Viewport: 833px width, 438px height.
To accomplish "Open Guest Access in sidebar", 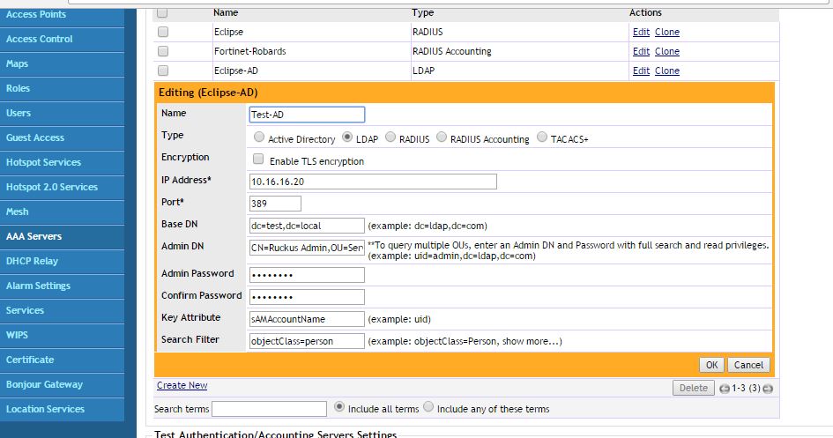I will [x=63, y=138].
